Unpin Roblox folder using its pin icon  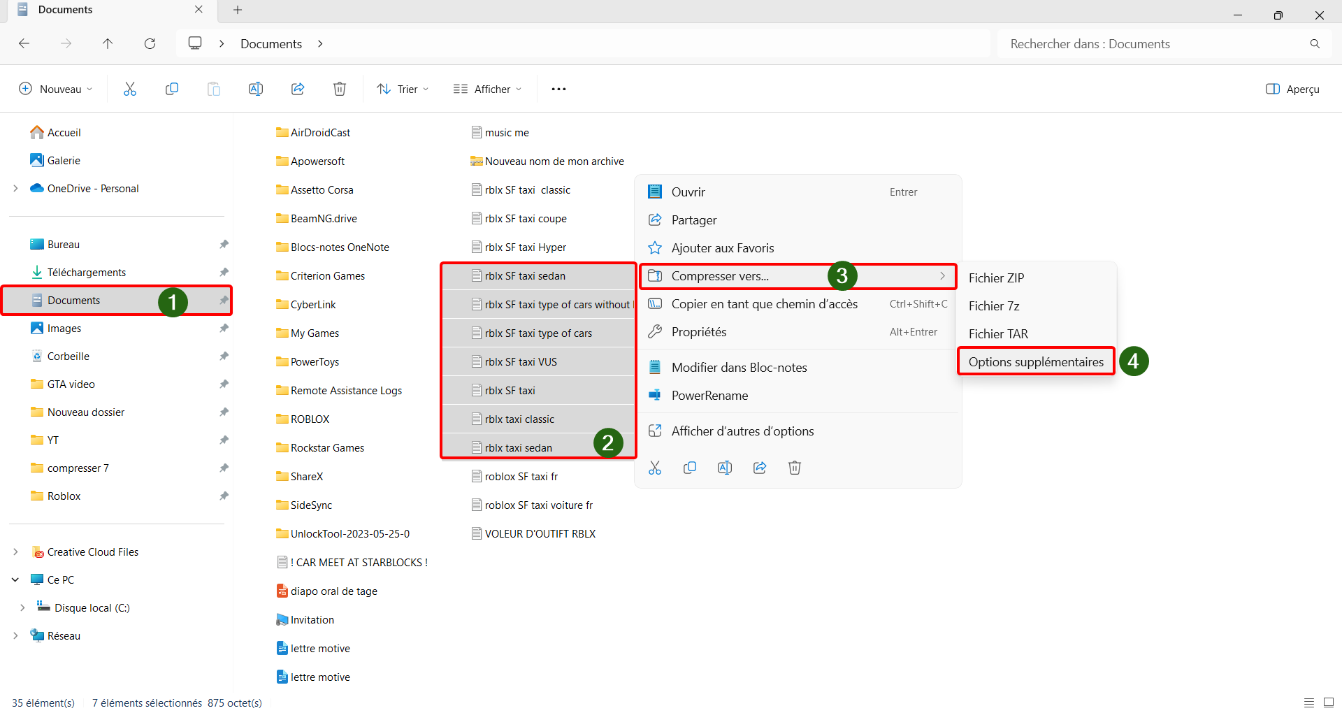(x=224, y=496)
